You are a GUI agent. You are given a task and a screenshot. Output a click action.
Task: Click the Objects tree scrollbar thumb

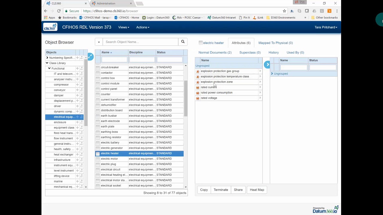pyautogui.click(x=86, y=93)
